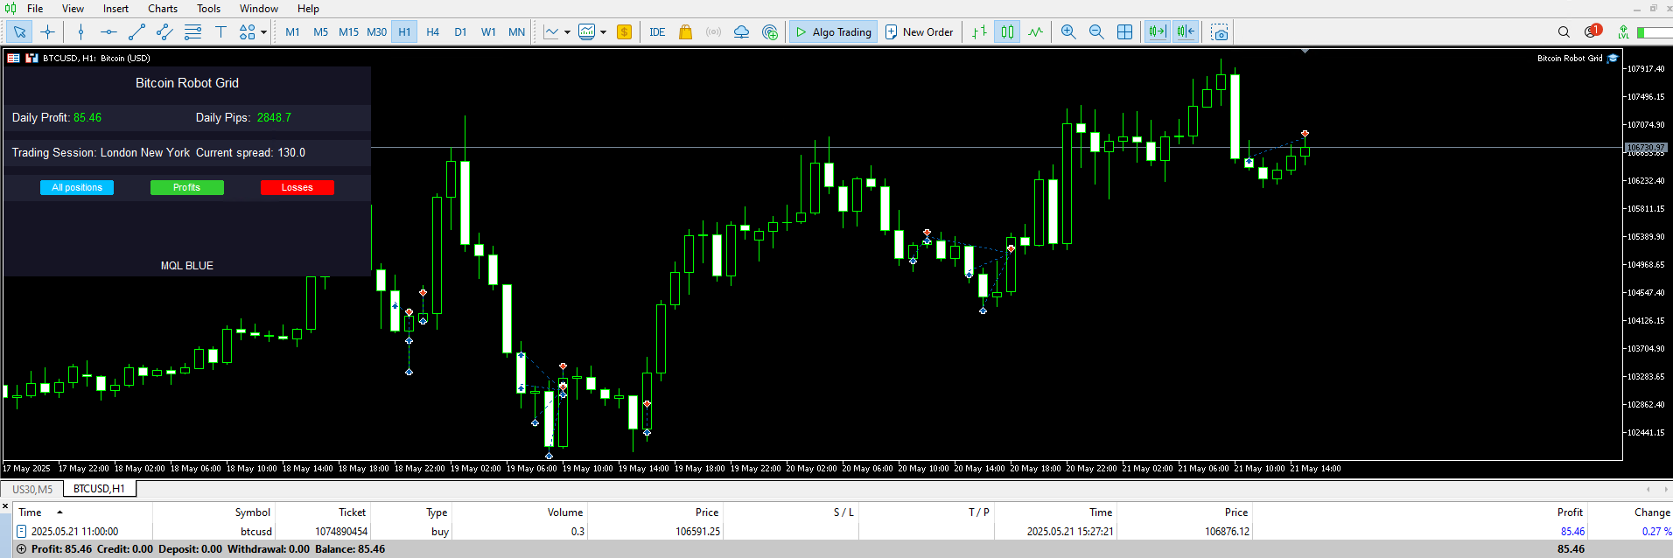Toggle the H1 timeframe button
The image size is (1673, 558).
point(404,32)
